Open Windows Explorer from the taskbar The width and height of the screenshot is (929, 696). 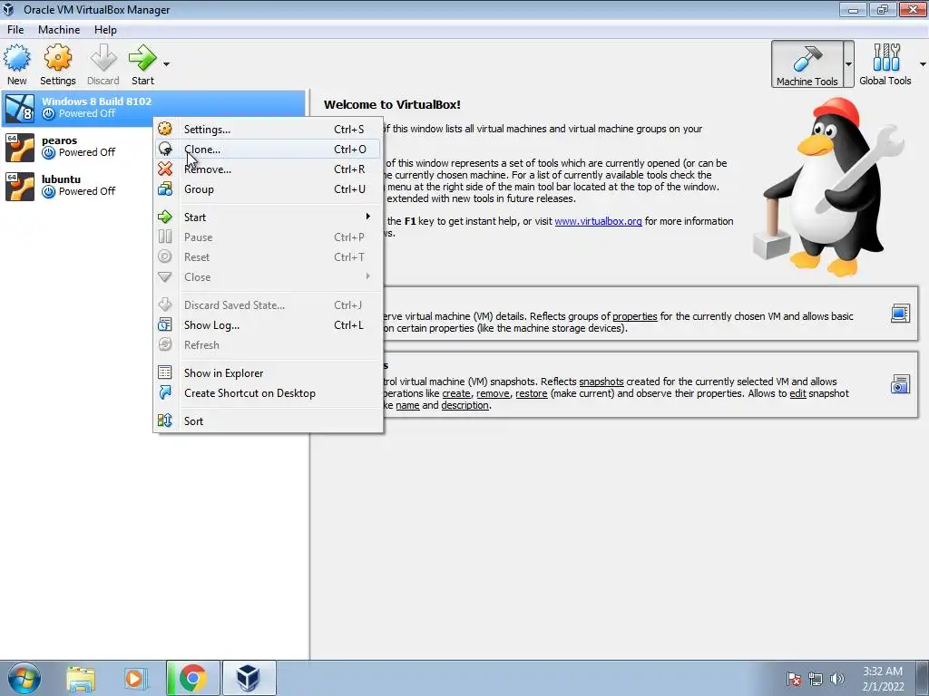[x=80, y=678]
